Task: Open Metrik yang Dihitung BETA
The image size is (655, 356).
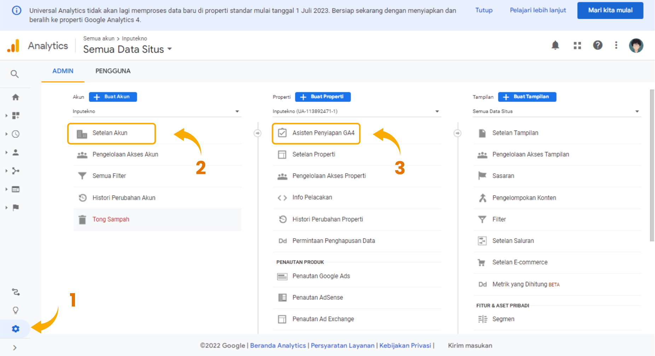Action: click(557, 284)
